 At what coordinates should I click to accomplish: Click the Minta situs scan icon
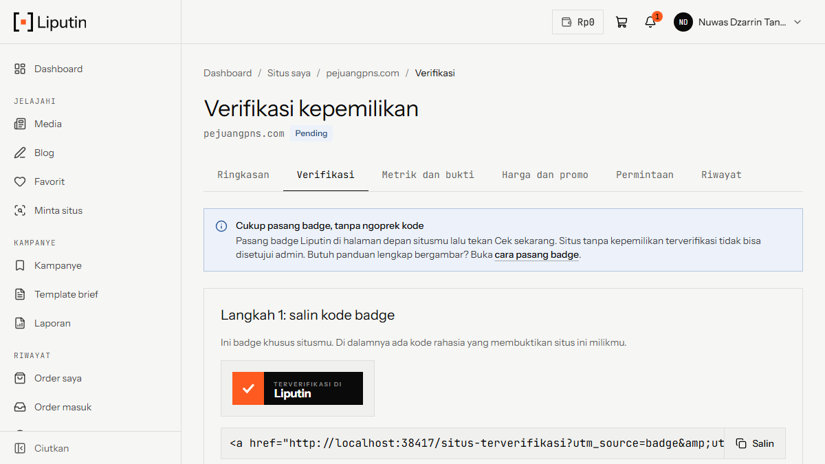(20, 210)
